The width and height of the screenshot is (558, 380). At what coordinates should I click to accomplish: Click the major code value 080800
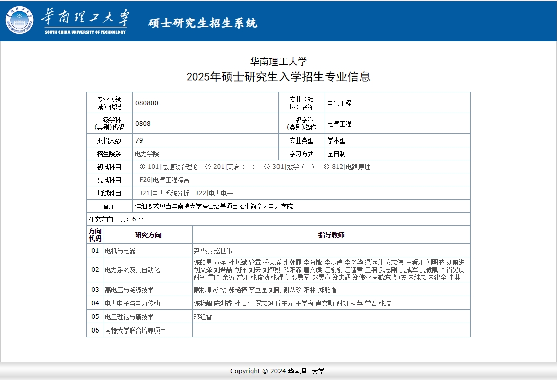147,103
